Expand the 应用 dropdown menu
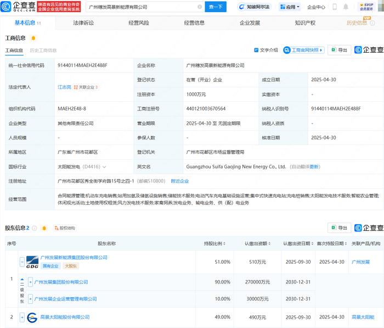The width and height of the screenshot is (384, 328). point(290,7)
